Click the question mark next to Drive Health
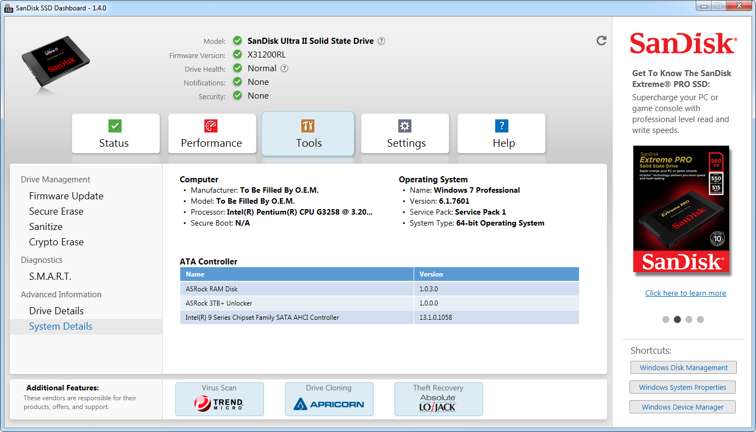The width and height of the screenshot is (756, 432). click(284, 68)
